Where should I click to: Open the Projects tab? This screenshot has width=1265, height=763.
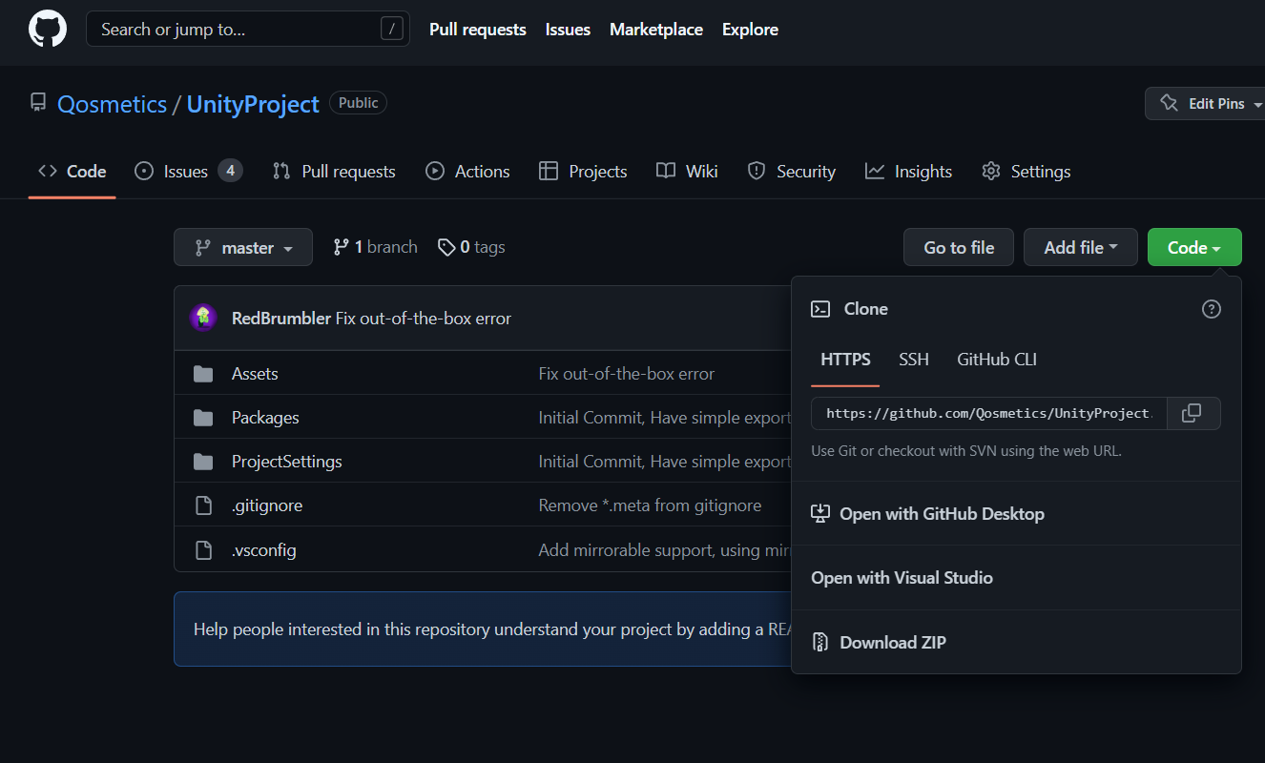[x=583, y=172]
